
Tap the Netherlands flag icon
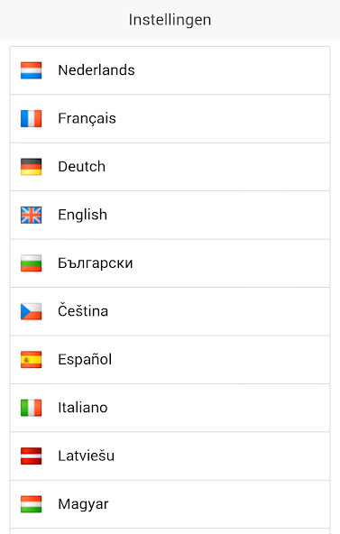coord(31,70)
